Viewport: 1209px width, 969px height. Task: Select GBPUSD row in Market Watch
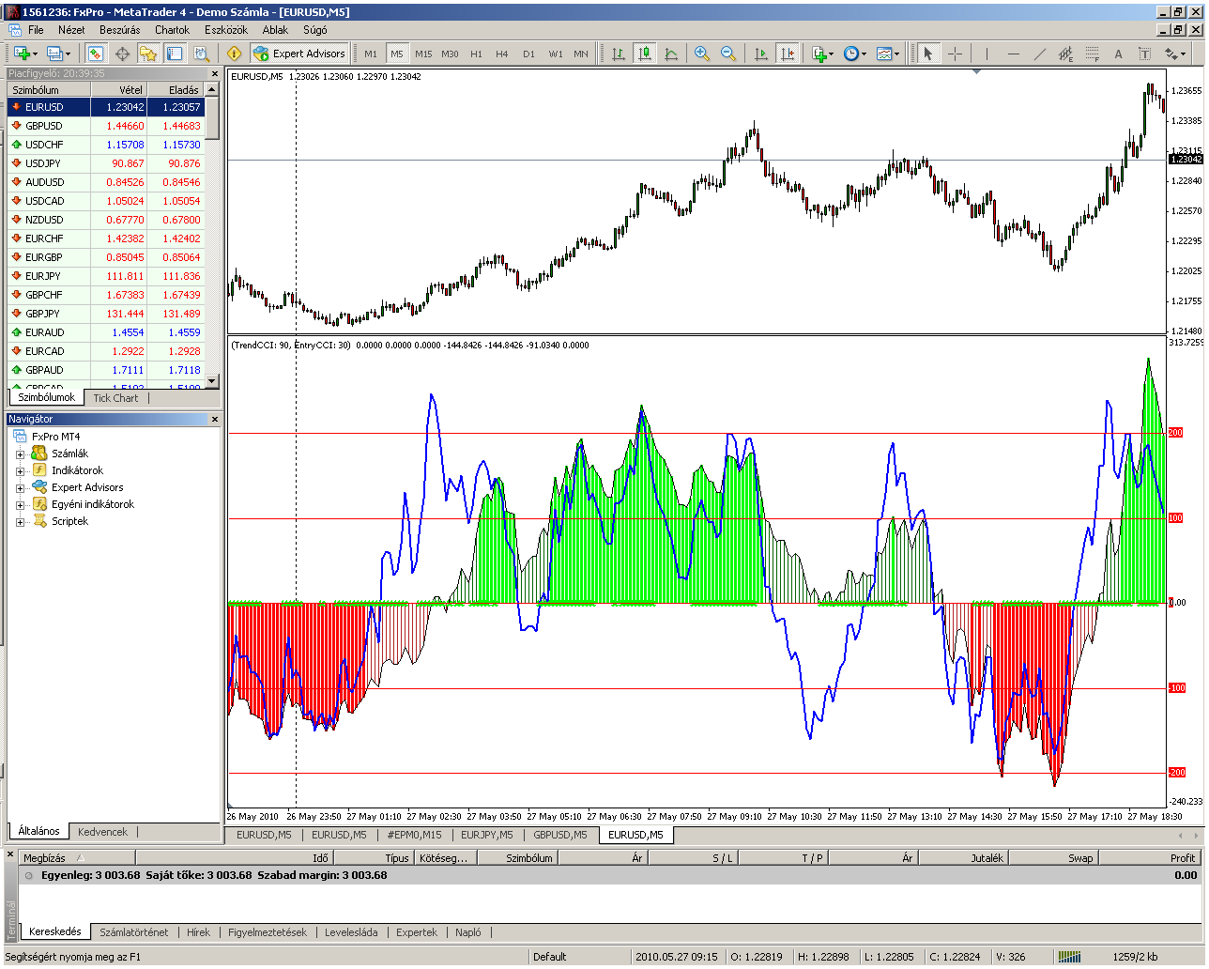106,126
